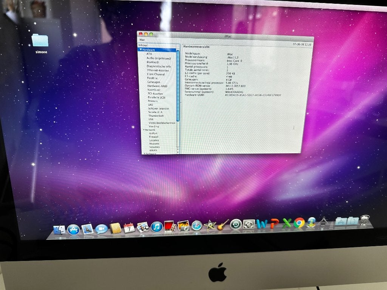
Task: Click the blue sidebar scroll thumb
Action: tap(178, 85)
